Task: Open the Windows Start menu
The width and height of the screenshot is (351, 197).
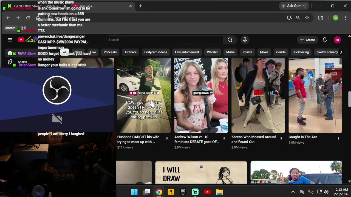Action: point(134,192)
